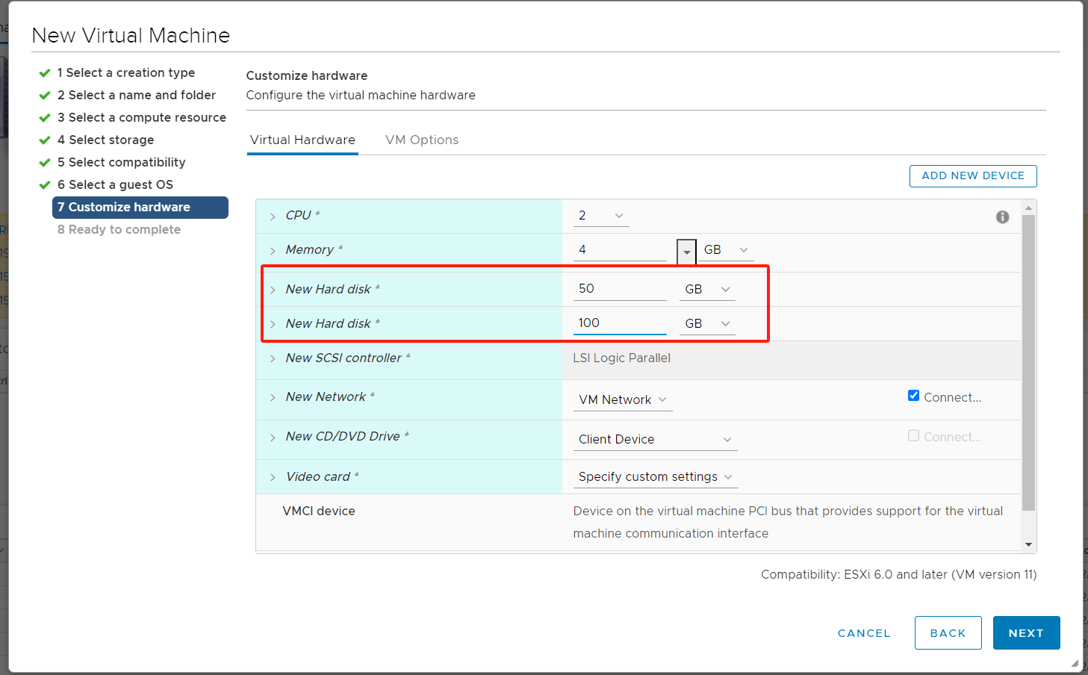The height and width of the screenshot is (675, 1088).
Task: Click the scroll-down arrow of the hardware list
Action: click(1028, 544)
